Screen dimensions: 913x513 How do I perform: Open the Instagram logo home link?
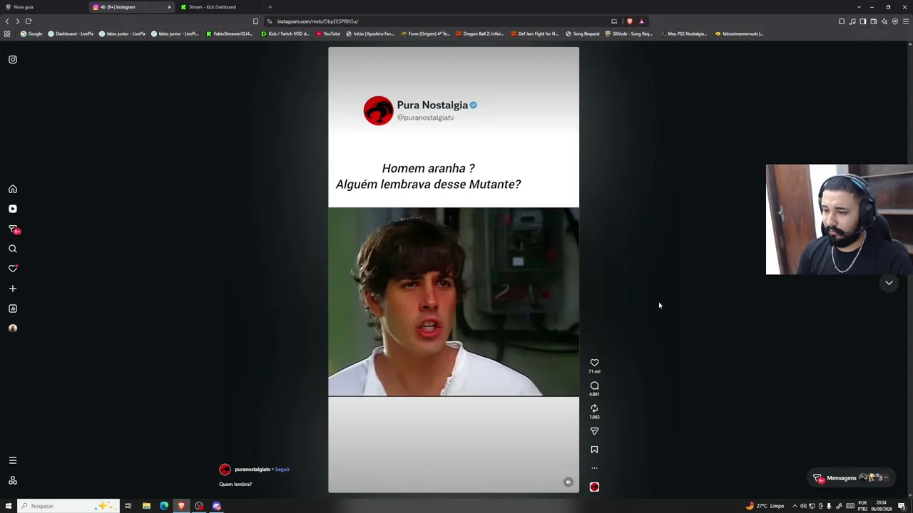(13, 60)
